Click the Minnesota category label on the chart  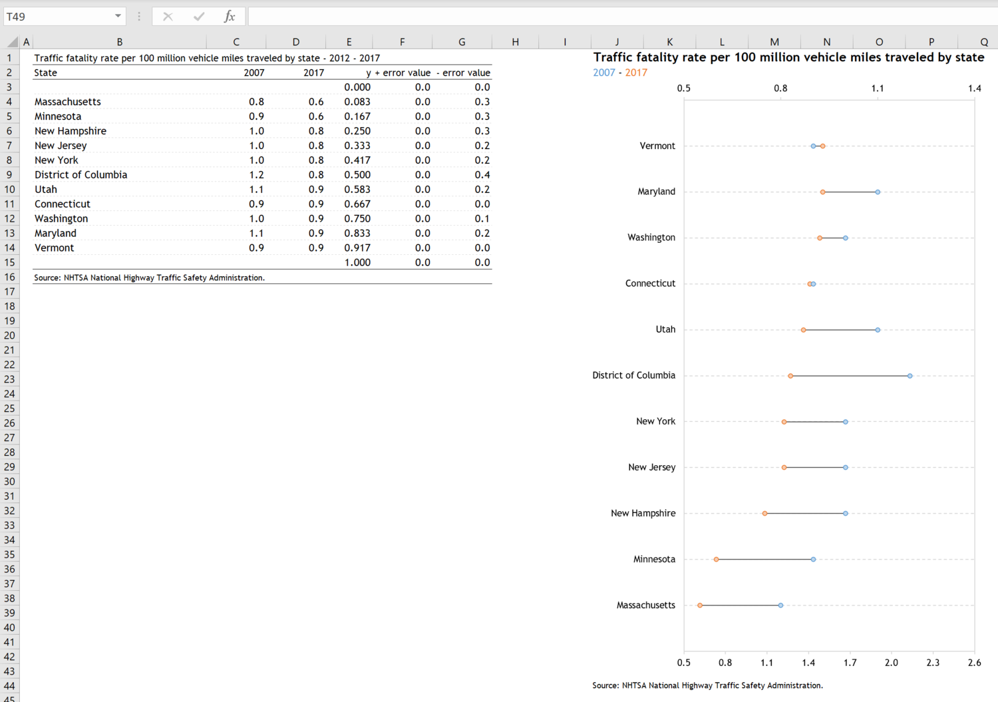pyautogui.click(x=653, y=559)
